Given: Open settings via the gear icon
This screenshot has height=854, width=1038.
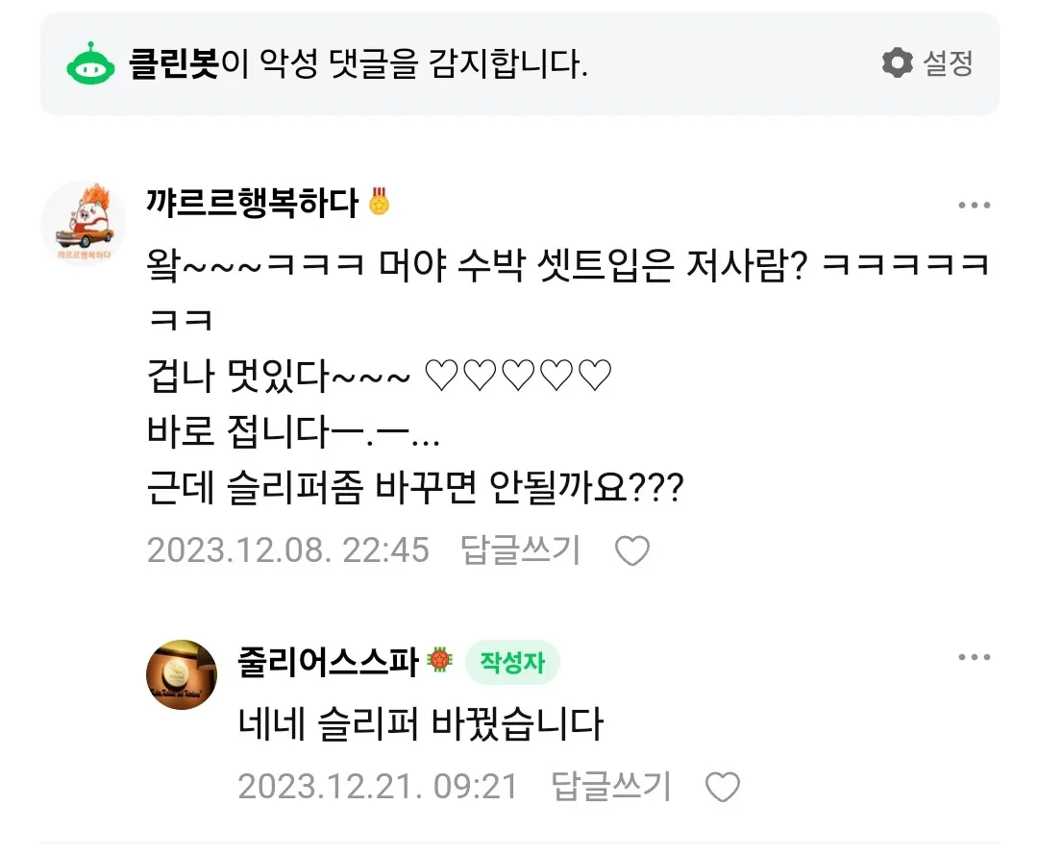Looking at the screenshot, I should [897, 62].
